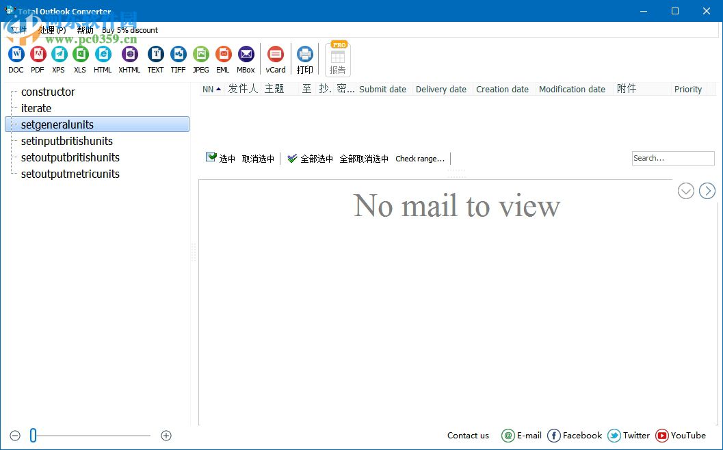Screen dimensions: 723x450
Task: Click the XLS export icon
Action: point(80,53)
